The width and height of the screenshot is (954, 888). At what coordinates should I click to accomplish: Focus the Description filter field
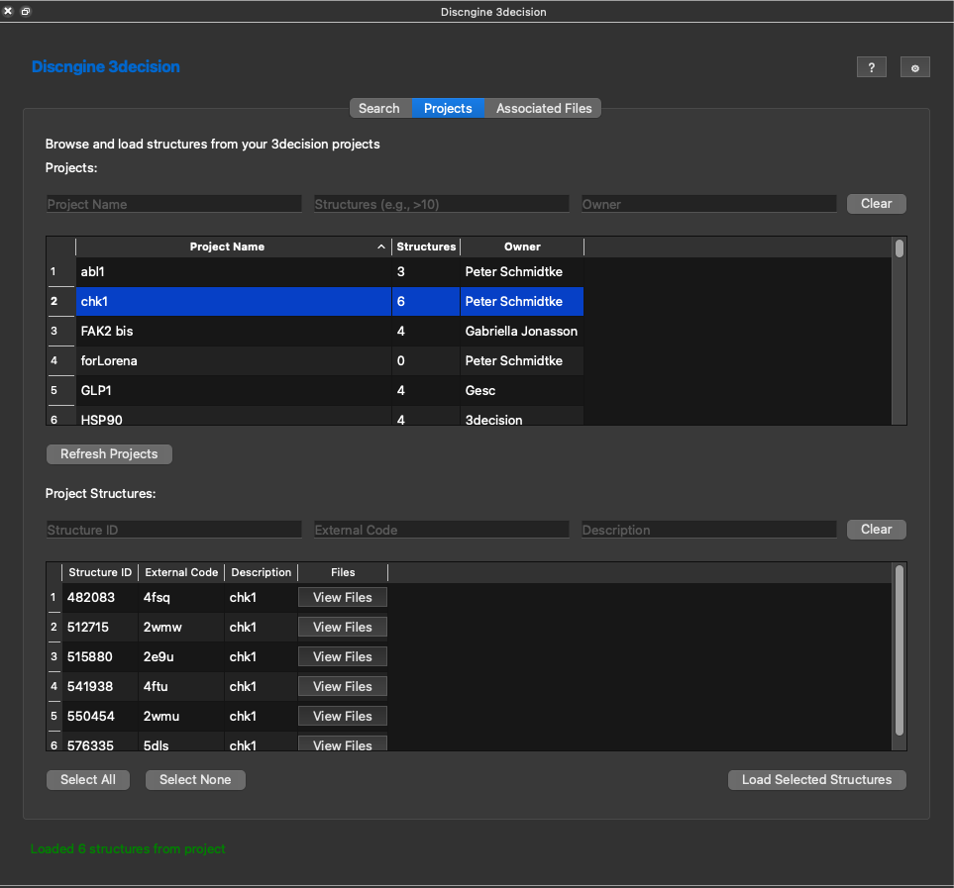tap(708, 530)
